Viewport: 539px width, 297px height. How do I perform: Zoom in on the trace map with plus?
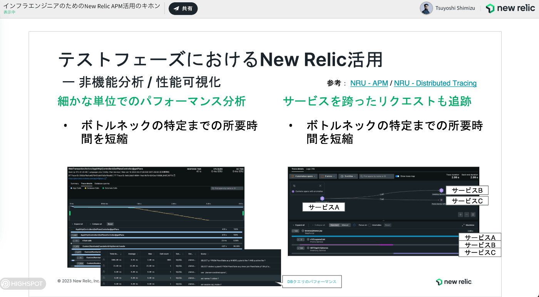(x=460, y=215)
